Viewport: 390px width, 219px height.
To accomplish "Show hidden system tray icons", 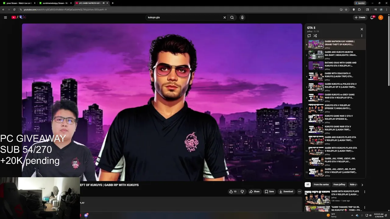I will click(352, 215).
